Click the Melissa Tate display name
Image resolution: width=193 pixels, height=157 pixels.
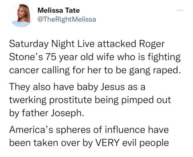pos(59,10)
